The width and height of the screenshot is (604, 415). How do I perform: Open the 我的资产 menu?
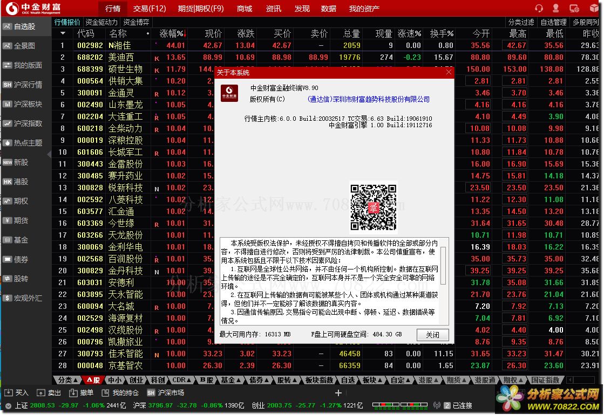[x=364, y=9]
